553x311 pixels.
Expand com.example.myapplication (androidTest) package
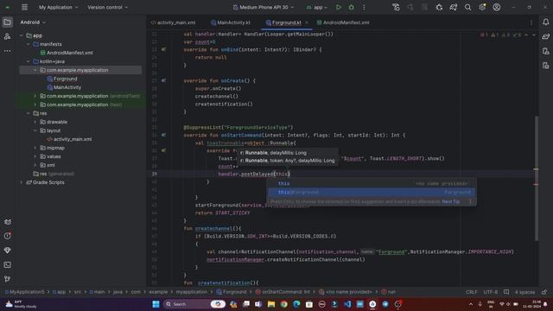click(x=35, y=96)
